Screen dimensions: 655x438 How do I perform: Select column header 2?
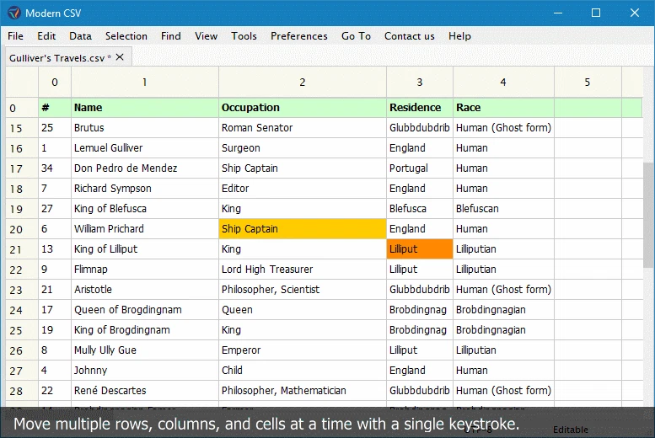tap(303, 83)
